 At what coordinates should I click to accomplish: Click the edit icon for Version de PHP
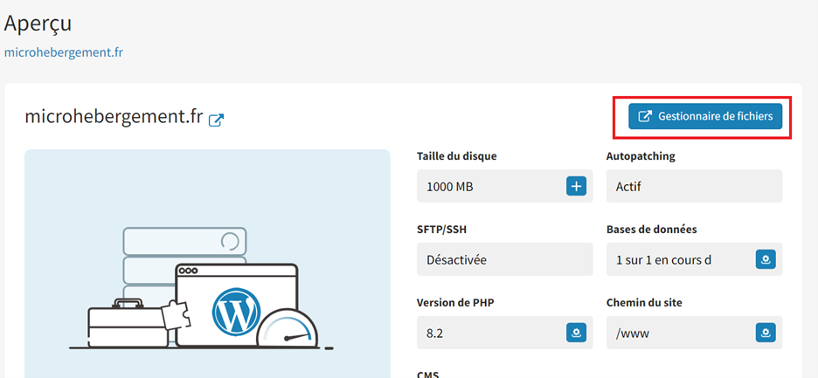tap(576, 332)
